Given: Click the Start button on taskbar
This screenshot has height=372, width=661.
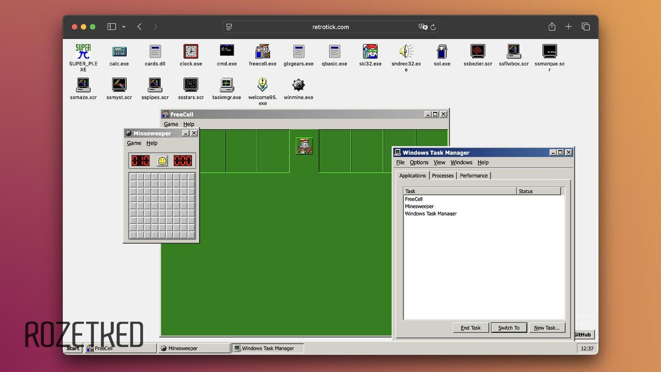Looking at the screenshot, I should tap(73, 348).
